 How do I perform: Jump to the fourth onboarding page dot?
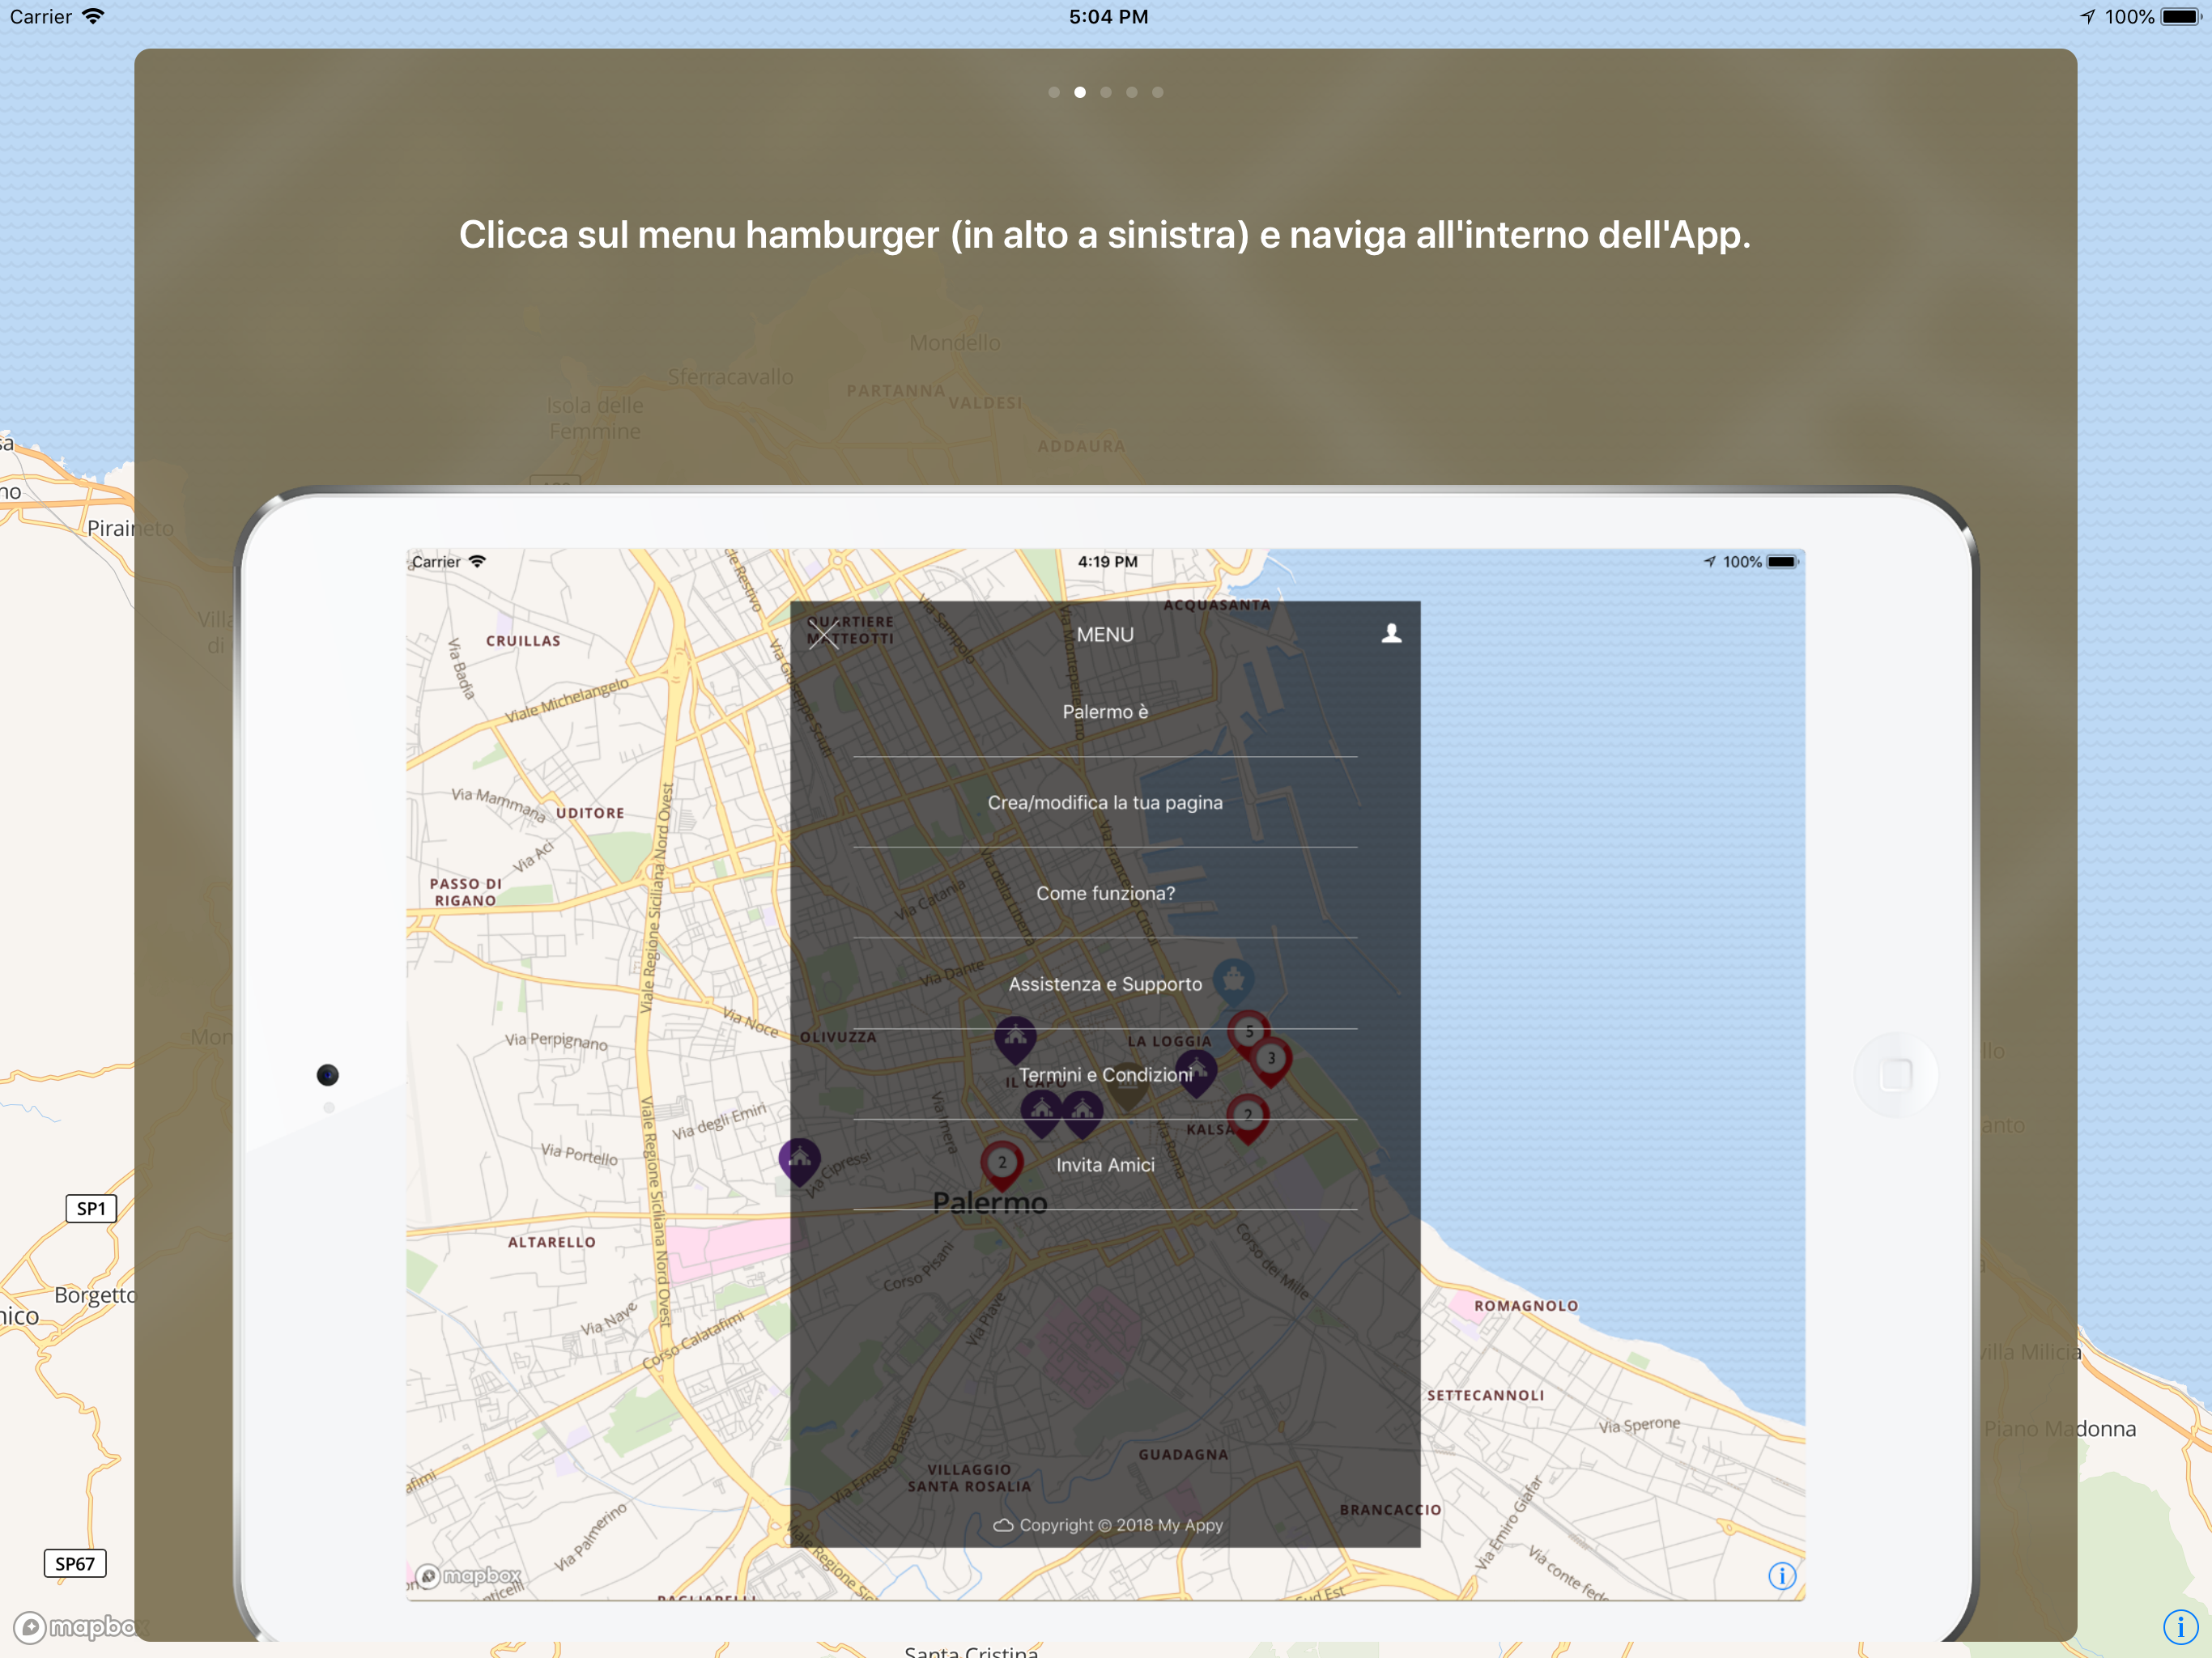[1132, 92]
